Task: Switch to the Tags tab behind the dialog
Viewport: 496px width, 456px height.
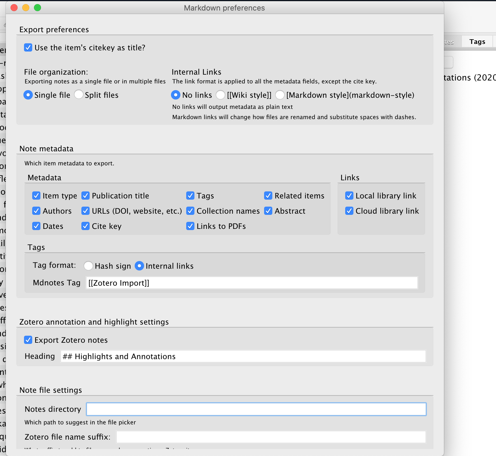Action: tap(477, 41)
